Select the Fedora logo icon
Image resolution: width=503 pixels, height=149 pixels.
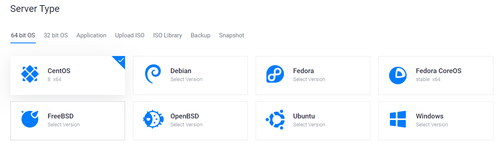click(275, 74)
